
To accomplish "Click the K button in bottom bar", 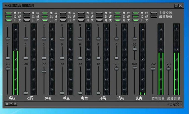I will click(x=15, y=104).
